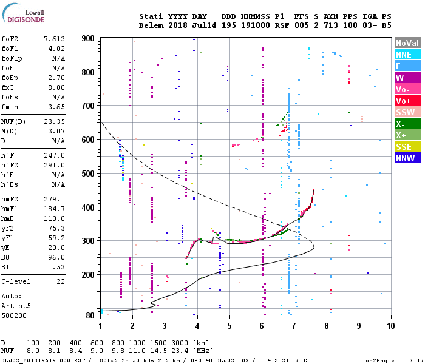Viewport: 425px width, 364px height.
Task: Click the h`F value 247.0
Action: pyautogui.click(x=54, y=155)
